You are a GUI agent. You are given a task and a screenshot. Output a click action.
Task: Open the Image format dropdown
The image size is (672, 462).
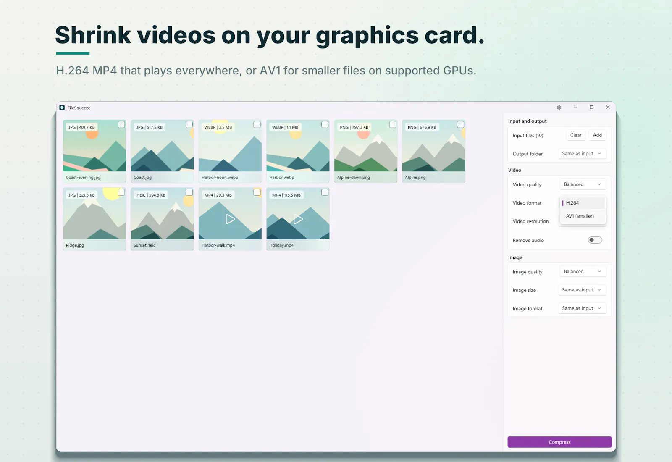[x=582, y=308]
